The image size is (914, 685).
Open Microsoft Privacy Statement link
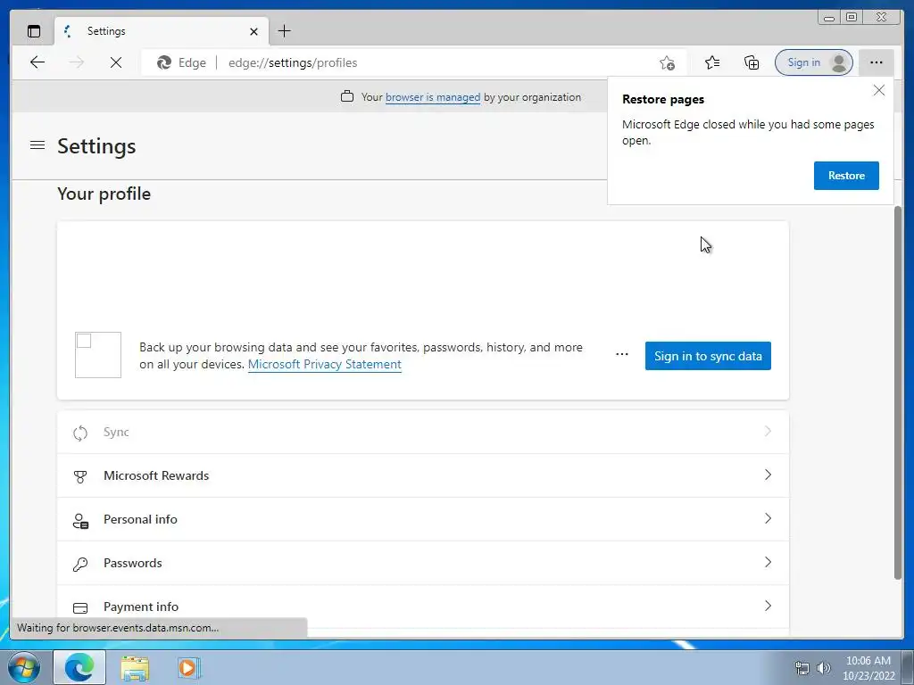point(325,364)
